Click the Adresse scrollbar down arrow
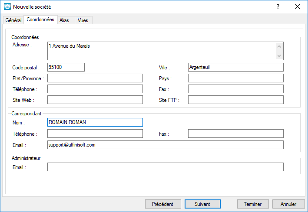This screenshot has height=212, width=308. click(279, 55)
